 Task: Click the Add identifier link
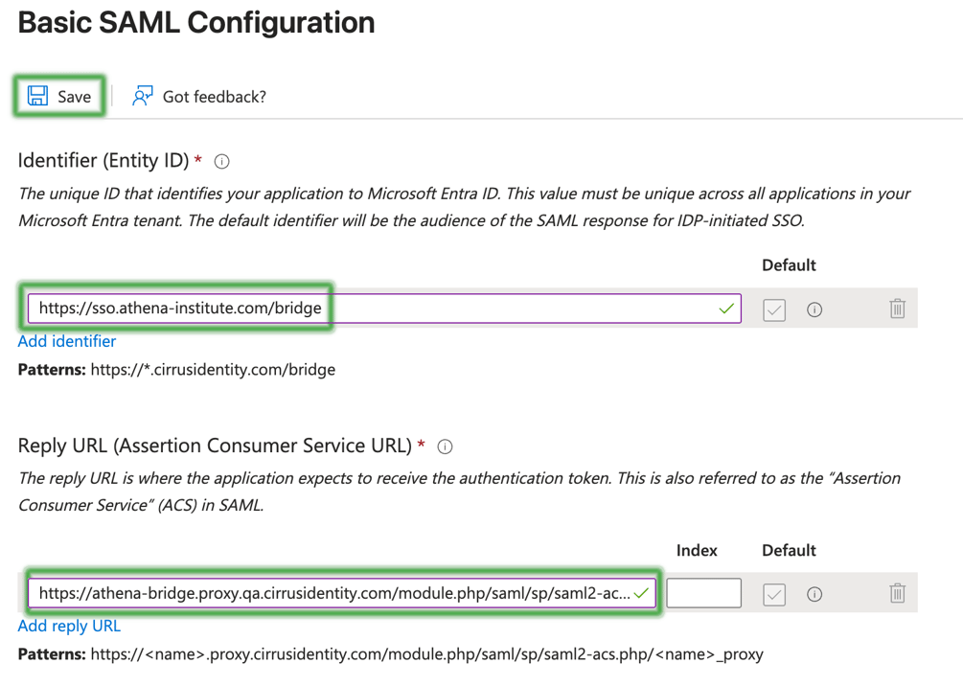pyautogui.click(x=67, y=341)
